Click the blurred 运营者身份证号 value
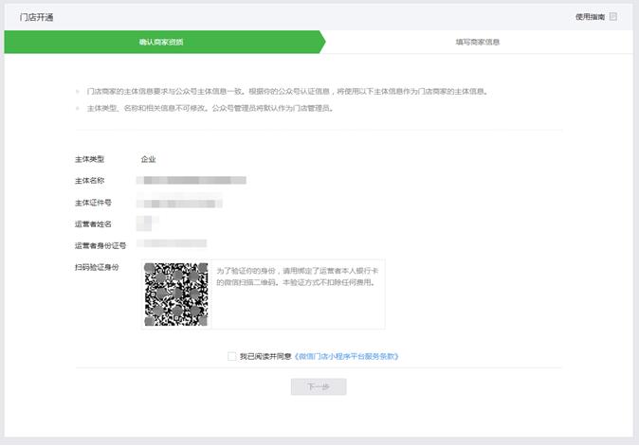639x446 pixels. pos(172,243)
